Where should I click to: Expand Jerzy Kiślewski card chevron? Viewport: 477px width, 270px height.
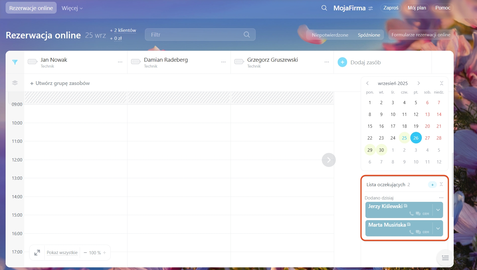click(x=438, y=210)
